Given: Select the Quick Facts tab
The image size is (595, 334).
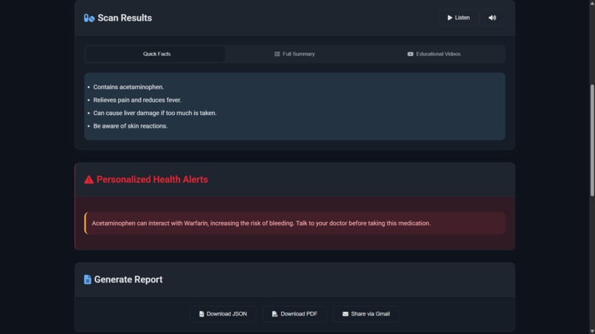Looking at the screenshot, I should [x=155, y=54].
